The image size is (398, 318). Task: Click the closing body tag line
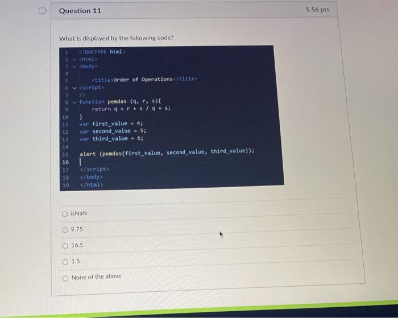point(92,177)
